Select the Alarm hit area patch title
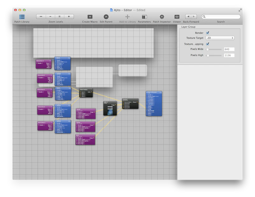This screenshot has height=197, width=255. (x=58, y=58)
